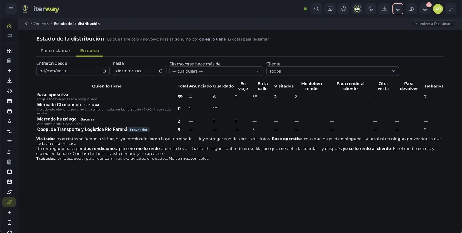Viewport: 462px width, 233px height.
Task: Click the circular sync arrows sidebar icon
Action: [10, 91]
